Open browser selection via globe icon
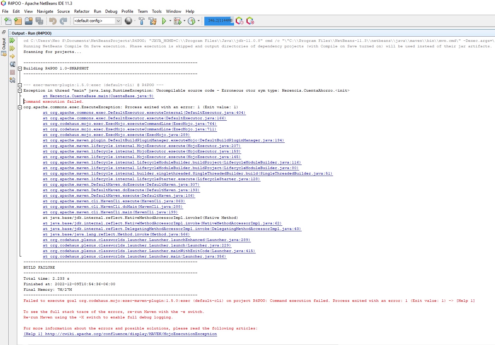Screen dimensions: 495x345 click(x=128, y=21)
